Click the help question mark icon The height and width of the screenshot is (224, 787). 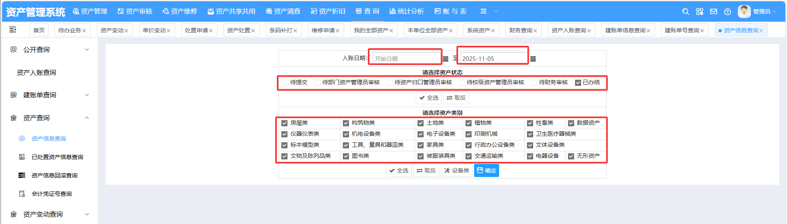pyautogui.click(x=728, y=12)
